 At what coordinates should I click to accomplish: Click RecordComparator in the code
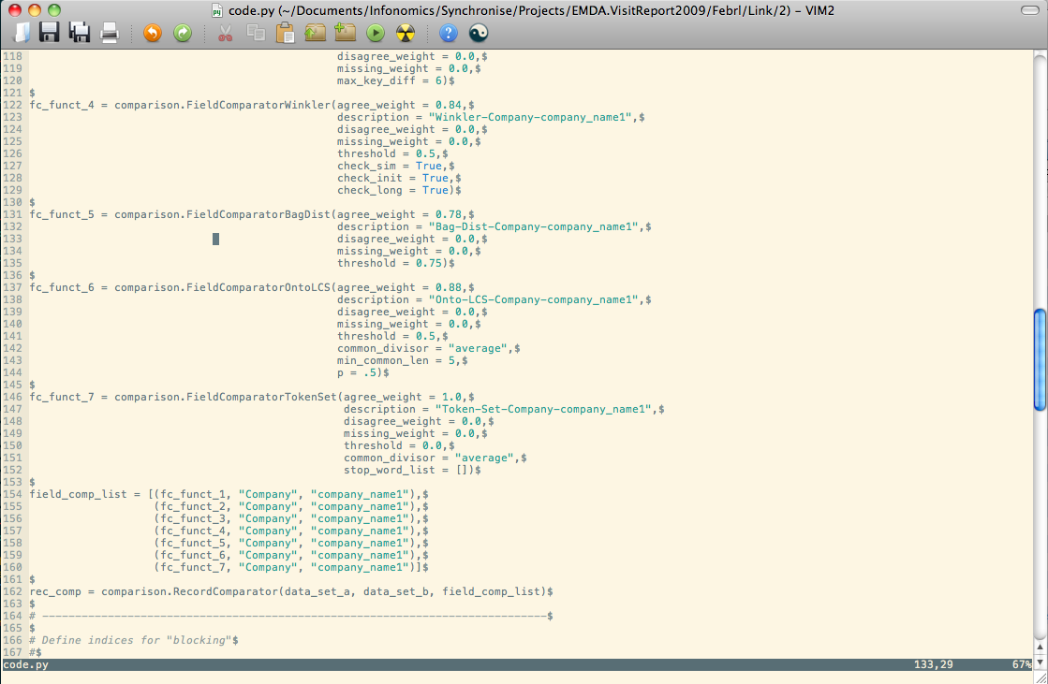(x=226, y=591)
